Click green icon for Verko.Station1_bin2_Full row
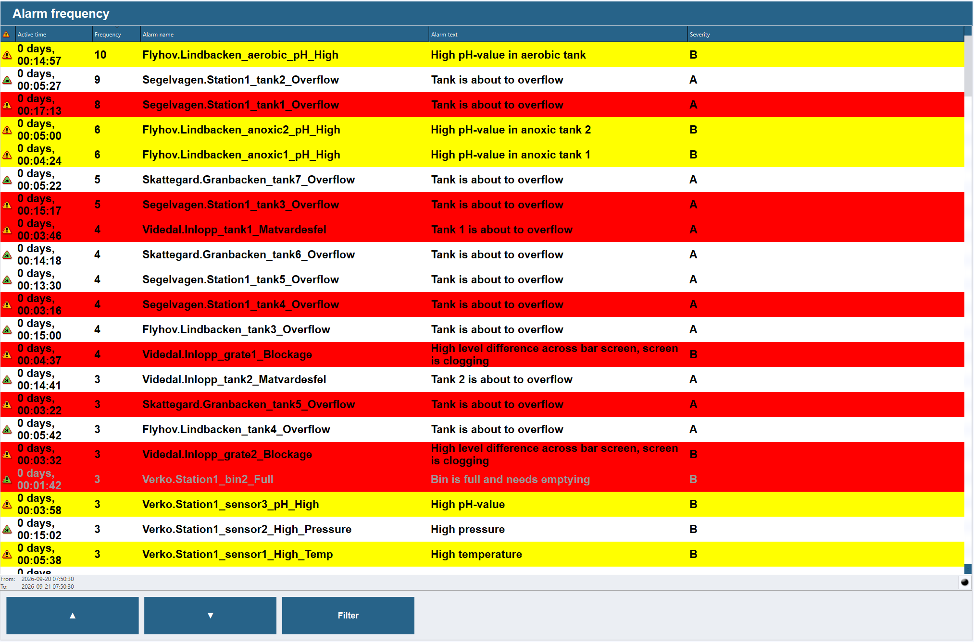The height and width of the screenshot is (642, 974). click(x=7, y=480)
